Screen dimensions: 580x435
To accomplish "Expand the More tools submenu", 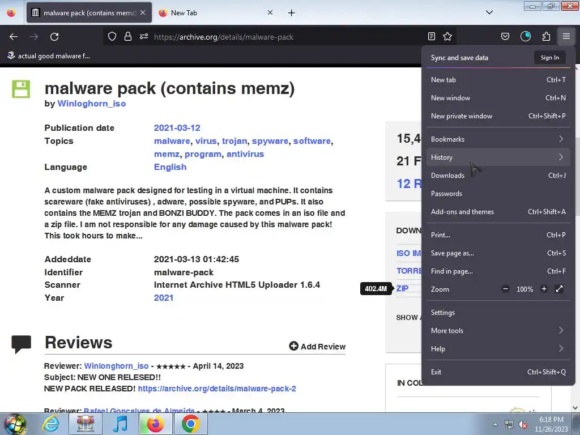I will point(498,331).
